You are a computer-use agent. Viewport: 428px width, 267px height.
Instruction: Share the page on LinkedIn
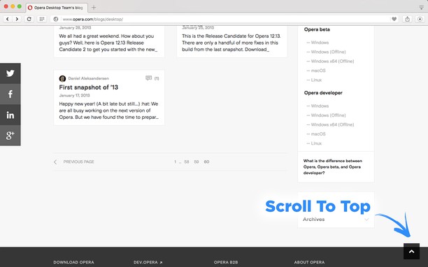(10, 115)
